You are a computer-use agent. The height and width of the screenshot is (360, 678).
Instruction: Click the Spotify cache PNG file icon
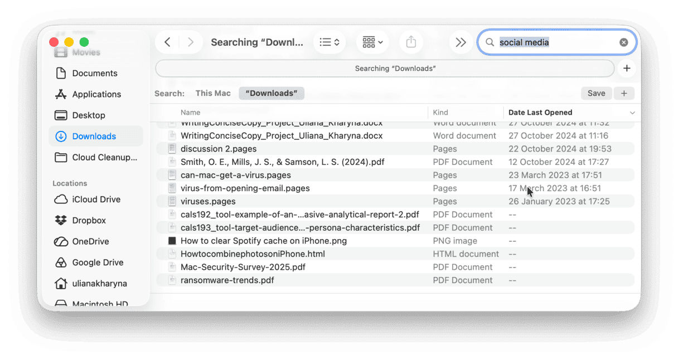172,241
